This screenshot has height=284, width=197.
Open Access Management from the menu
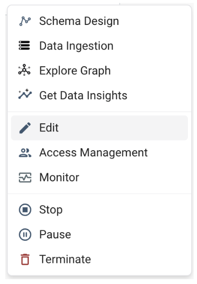99,153
